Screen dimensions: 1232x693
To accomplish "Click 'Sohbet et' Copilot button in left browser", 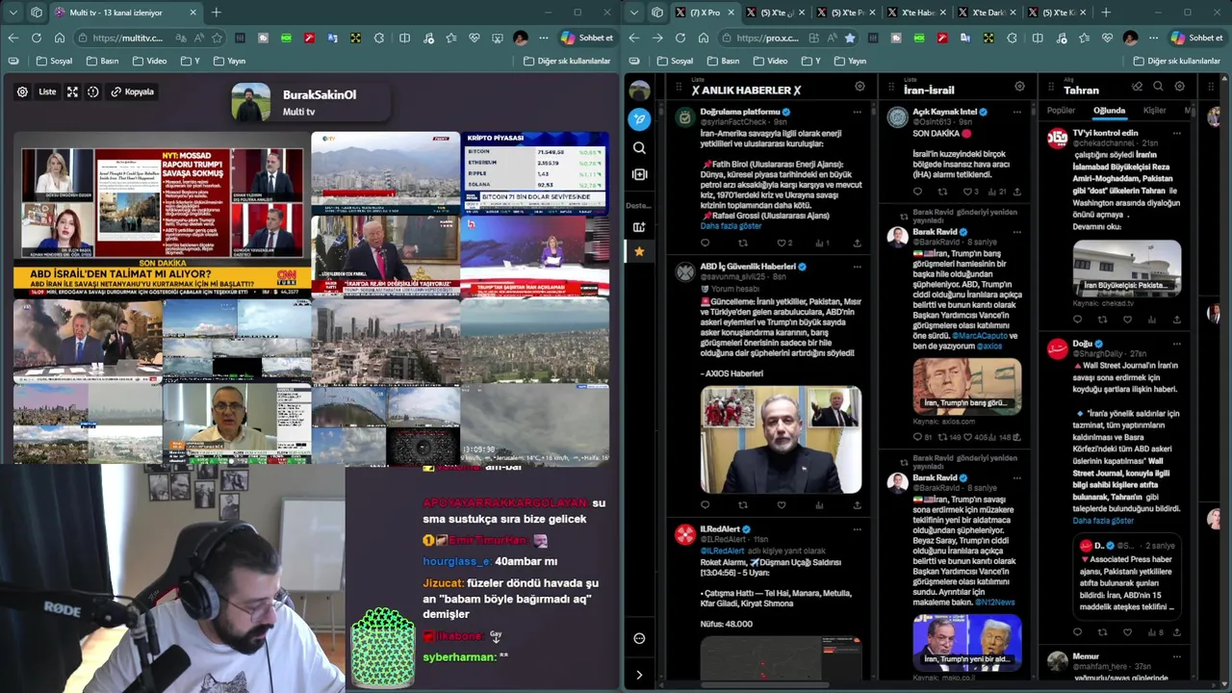I will pos(588,38).
